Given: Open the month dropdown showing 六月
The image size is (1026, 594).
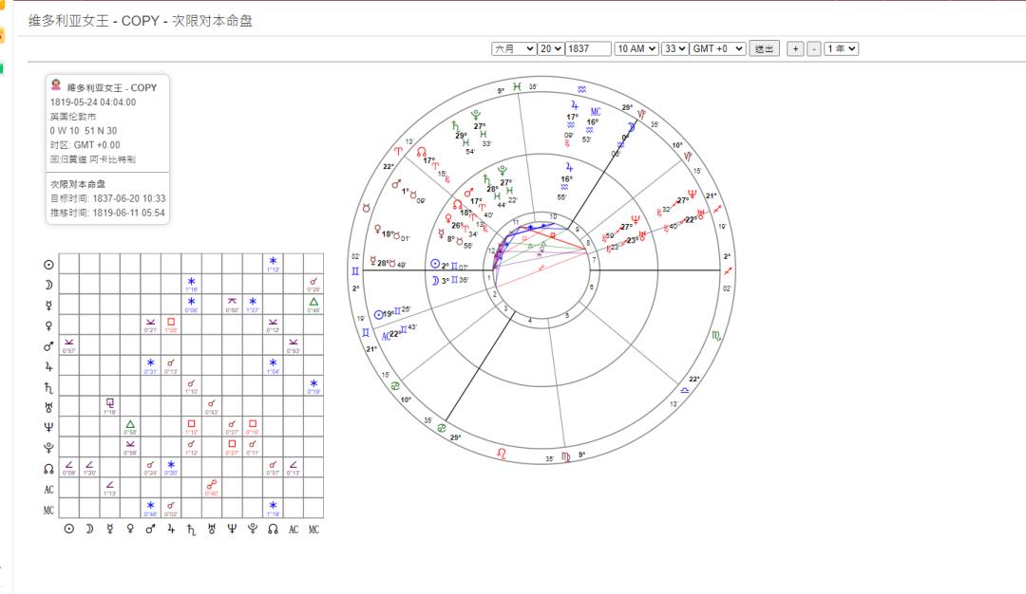Looking at the screenshot, I should 514,48.
